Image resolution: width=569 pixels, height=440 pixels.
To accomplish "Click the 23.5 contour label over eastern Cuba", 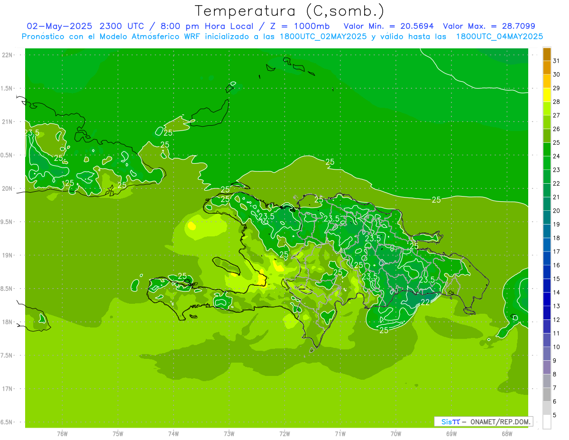I will click(x=32, y=133).
